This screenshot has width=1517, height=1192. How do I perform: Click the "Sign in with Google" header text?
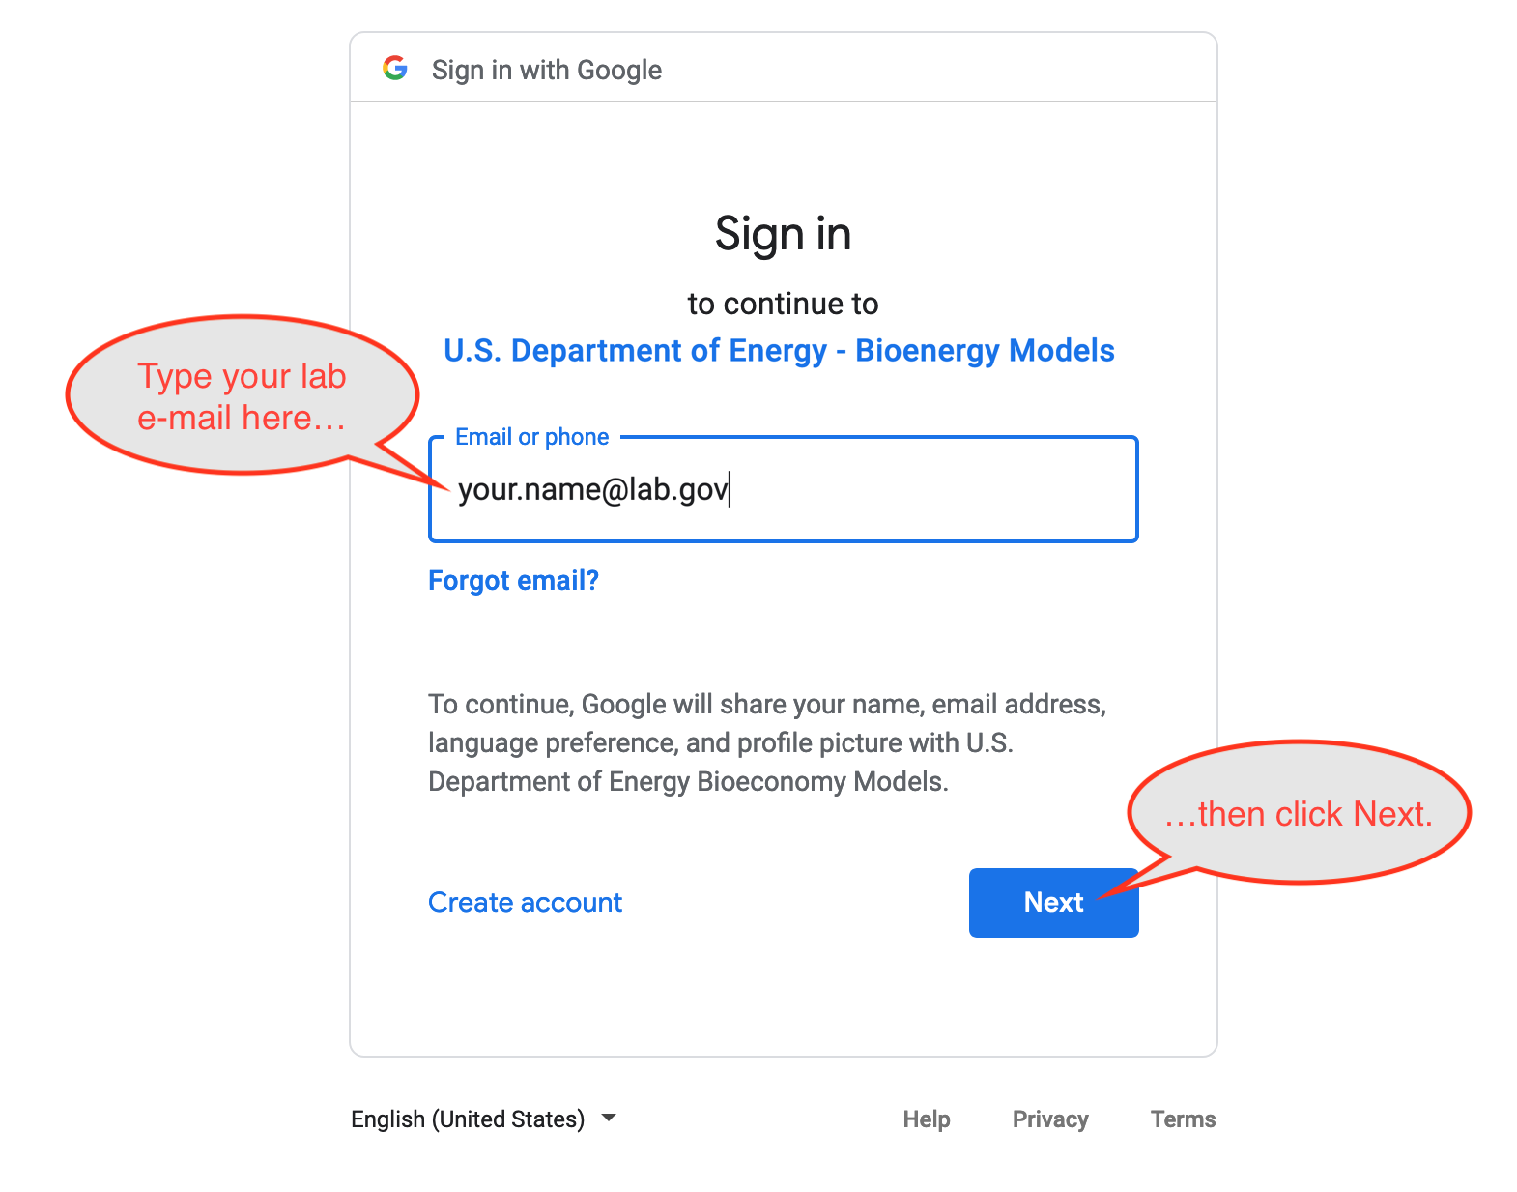546,70
